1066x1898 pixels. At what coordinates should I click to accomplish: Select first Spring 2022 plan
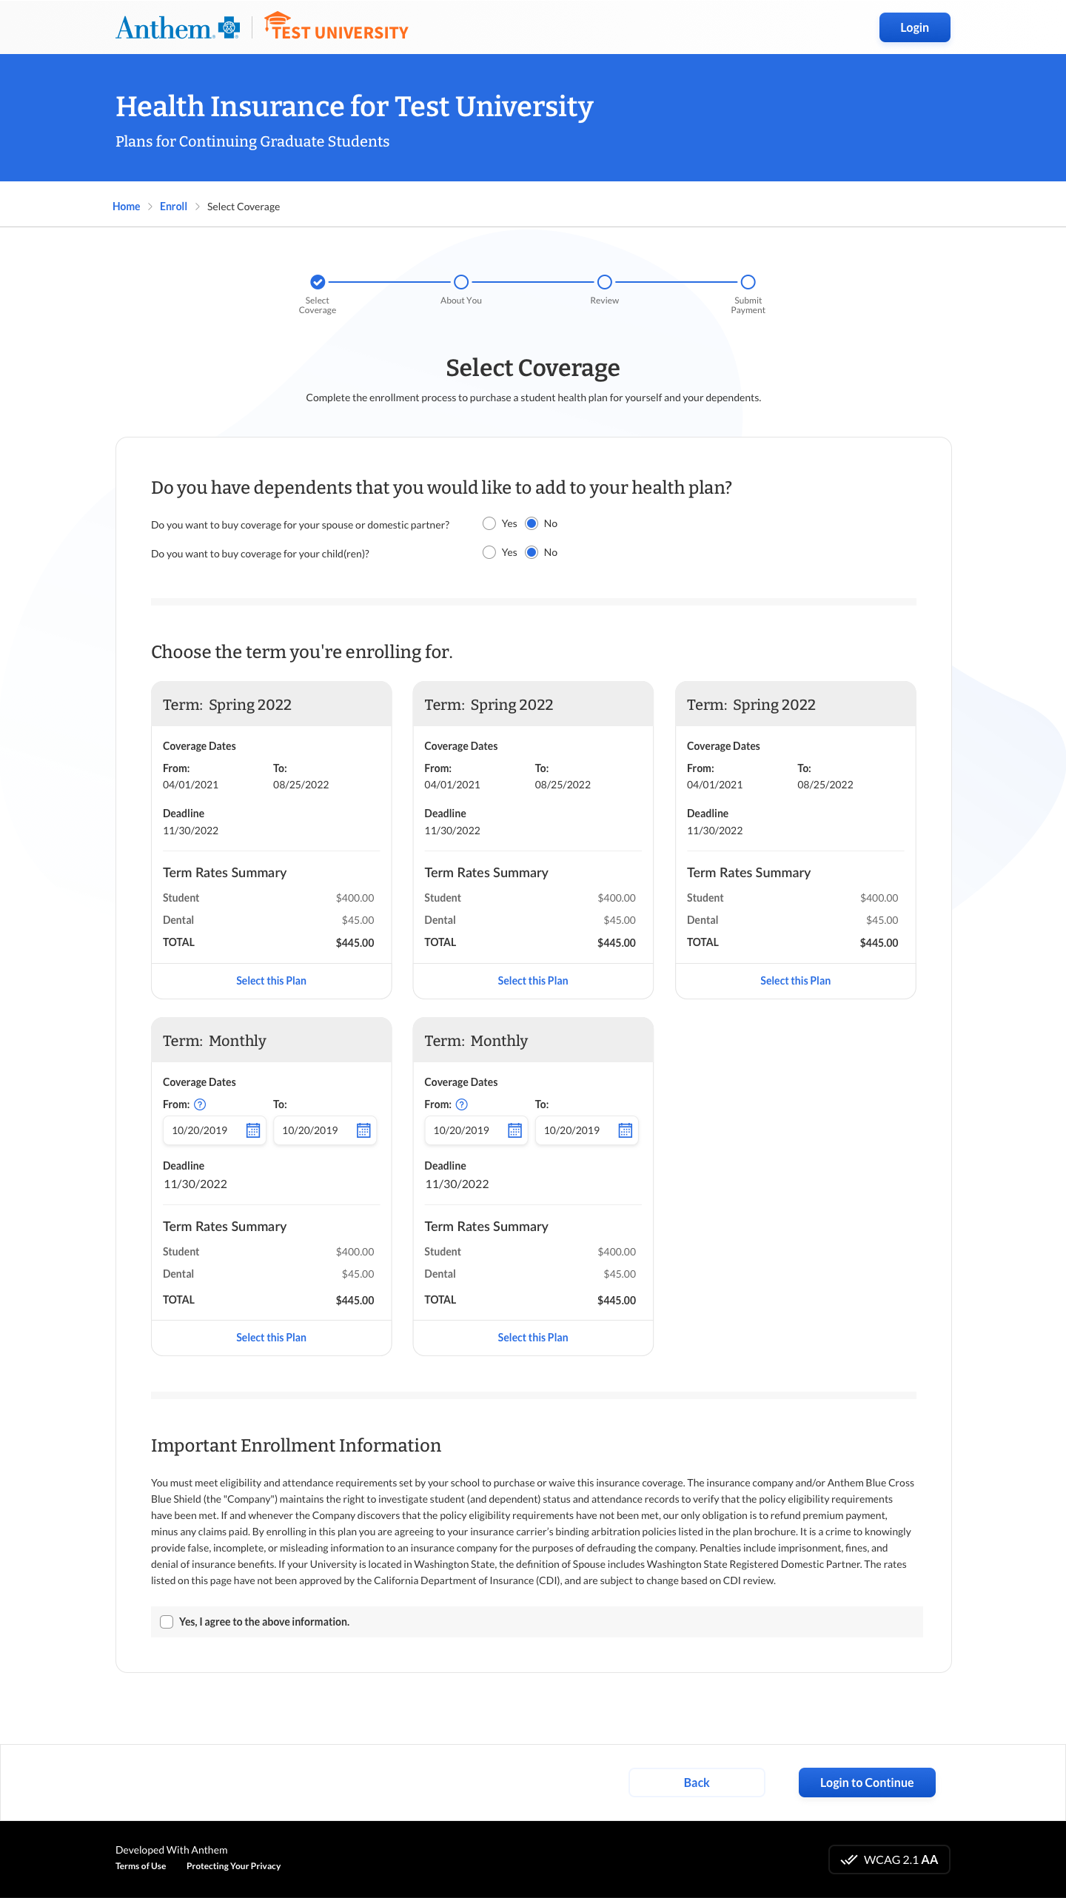[x=271, y=981]
